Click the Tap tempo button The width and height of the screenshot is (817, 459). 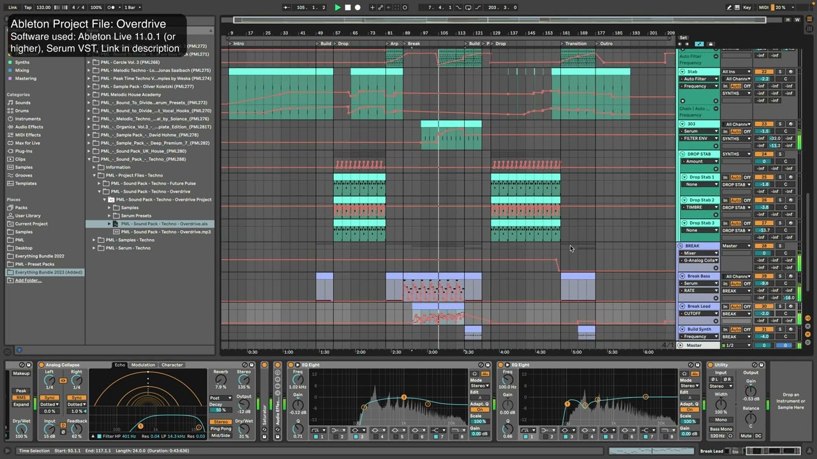pyautogui.click(x=27, y=8)
